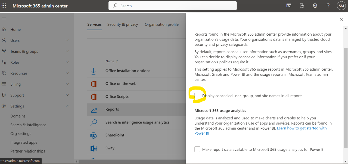Expand the Teams & groups chevron
The width and height of the screenshot is (348, 164).
click(x=67, y=51)
